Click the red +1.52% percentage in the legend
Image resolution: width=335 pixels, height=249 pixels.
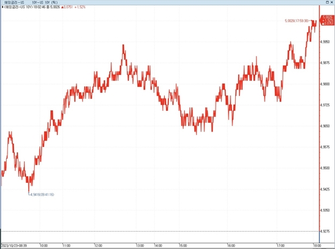pyautogui.click(x=80, y=7)
